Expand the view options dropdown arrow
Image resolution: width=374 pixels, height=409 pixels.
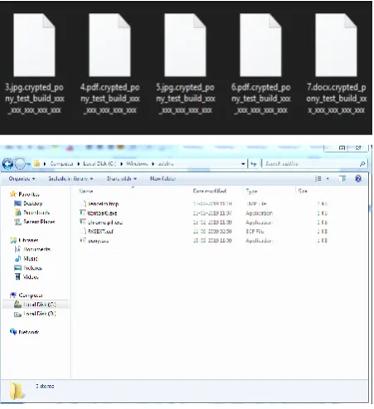(328, 178)
